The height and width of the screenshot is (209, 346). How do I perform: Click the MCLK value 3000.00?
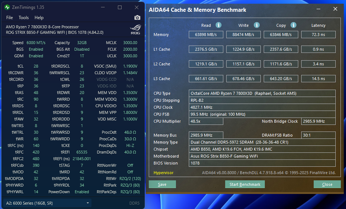click(x=130, y=43)
